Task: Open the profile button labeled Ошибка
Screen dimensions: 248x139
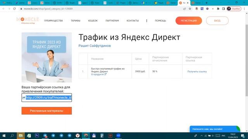Action: (x=234, y=8)
